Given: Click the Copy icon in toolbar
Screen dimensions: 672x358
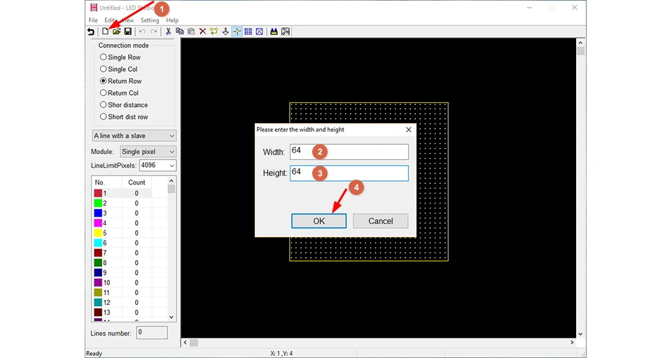Looking at the screenshot, I should click(180, 31).
